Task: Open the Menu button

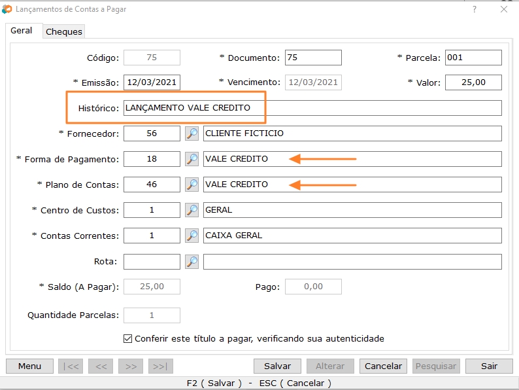Action: coord(29,366)
